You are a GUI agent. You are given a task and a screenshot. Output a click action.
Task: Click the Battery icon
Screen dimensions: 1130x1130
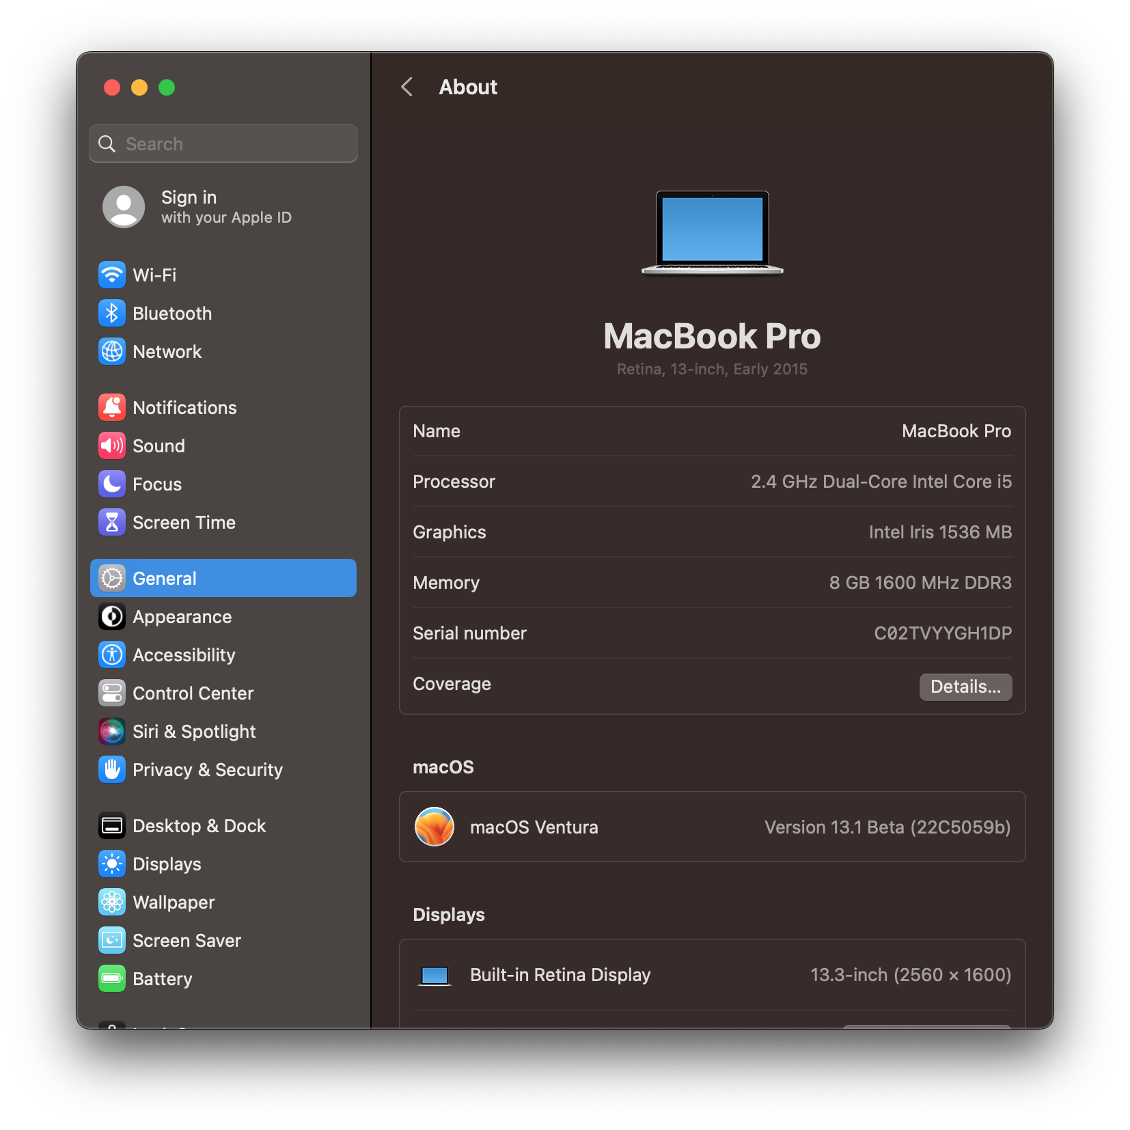pos(112,979)
